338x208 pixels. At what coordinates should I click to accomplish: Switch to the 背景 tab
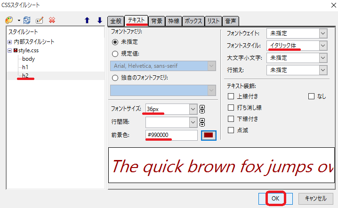[x=157, y=21]
